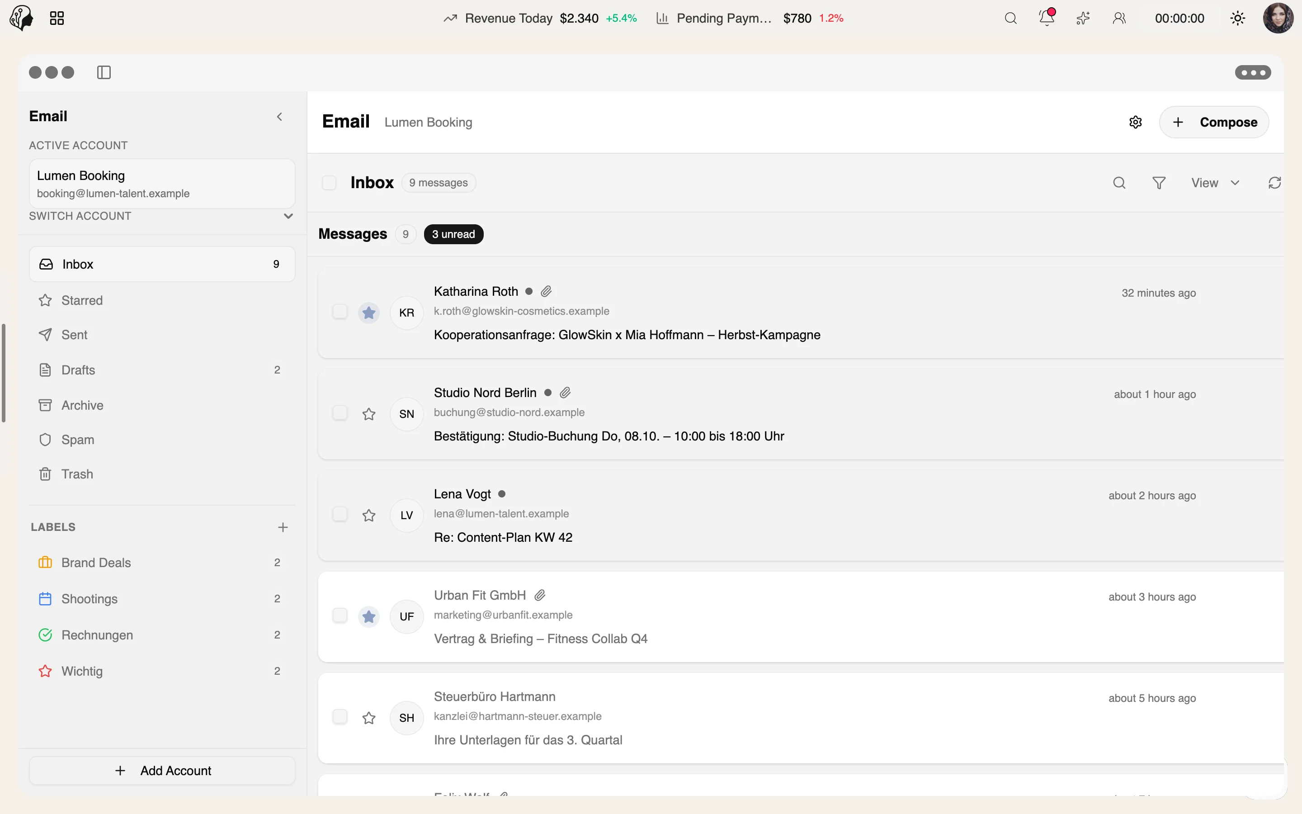Open the window more options pill
1302x814 pixels.
[x=1253, y=72]
